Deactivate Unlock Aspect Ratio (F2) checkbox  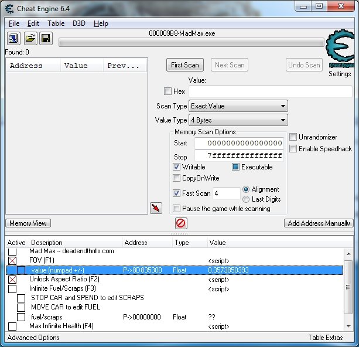point(12,280)
